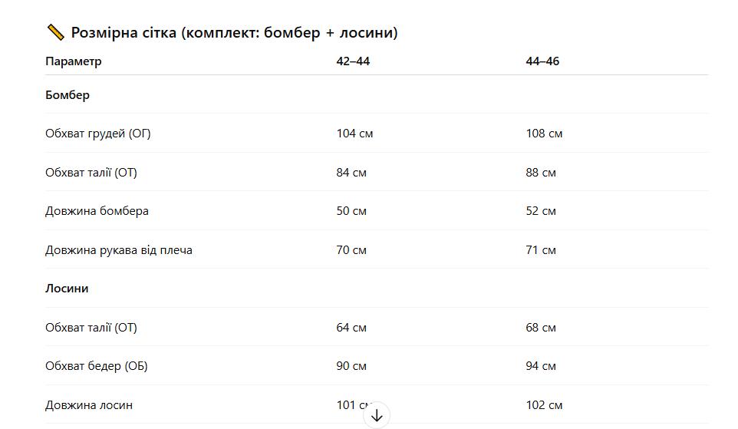Click the 64 см leggings waist value
This screenshot has width=738, height=429.
click(351, 327)
